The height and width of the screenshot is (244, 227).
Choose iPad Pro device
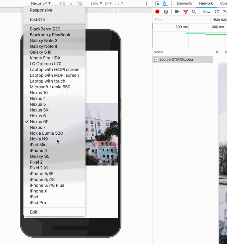pos(54,203)
